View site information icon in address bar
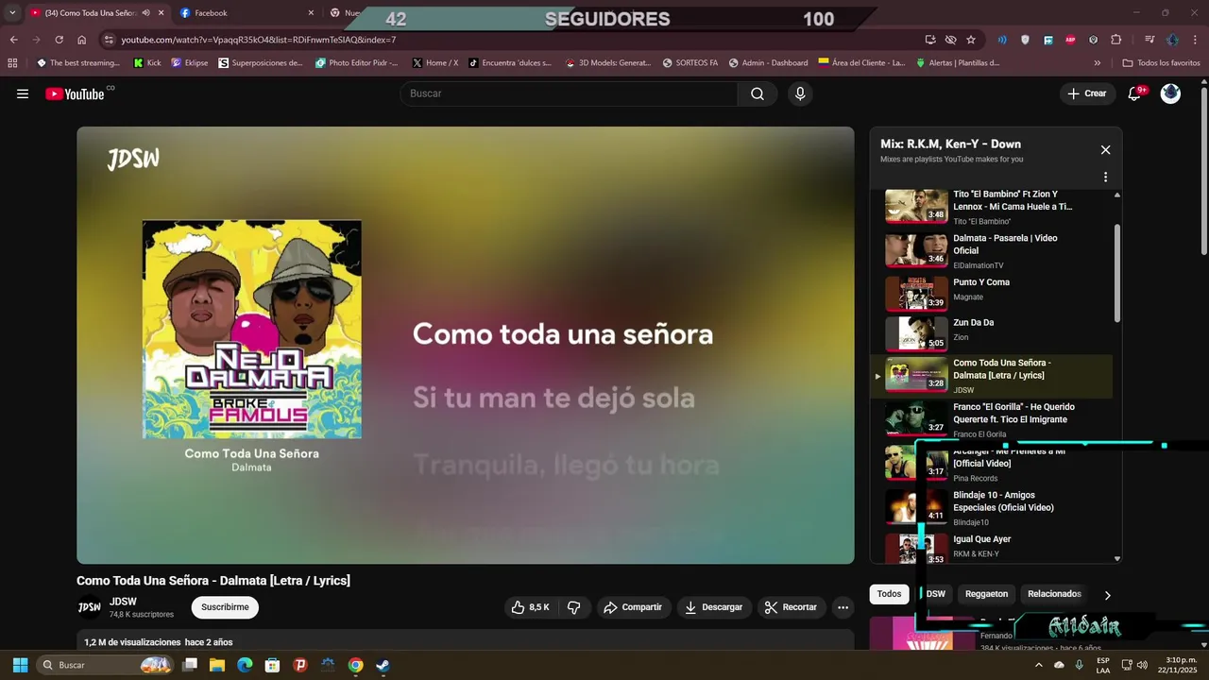 click(x=109, y=40)
